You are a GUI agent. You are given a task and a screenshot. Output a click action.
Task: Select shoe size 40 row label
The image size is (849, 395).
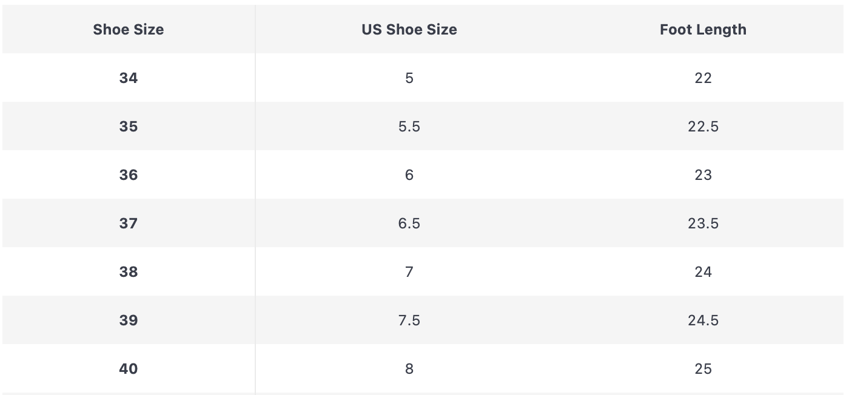(x=129, y=368)
